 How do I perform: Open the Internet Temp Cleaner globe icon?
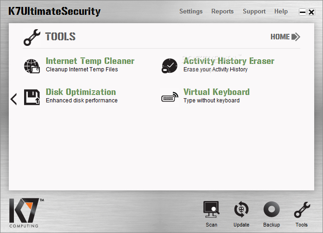click(x=32, y=66)
